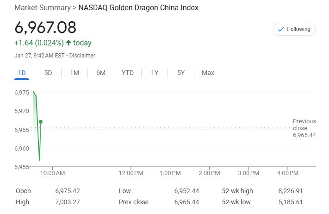Open the Disclaimer link
This screenshot has height=214, width=329.
(82, 56)
